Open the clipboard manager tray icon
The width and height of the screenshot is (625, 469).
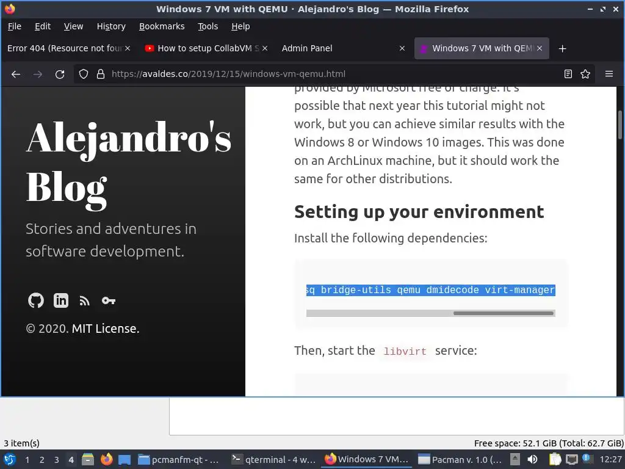(x=555, y=460)
